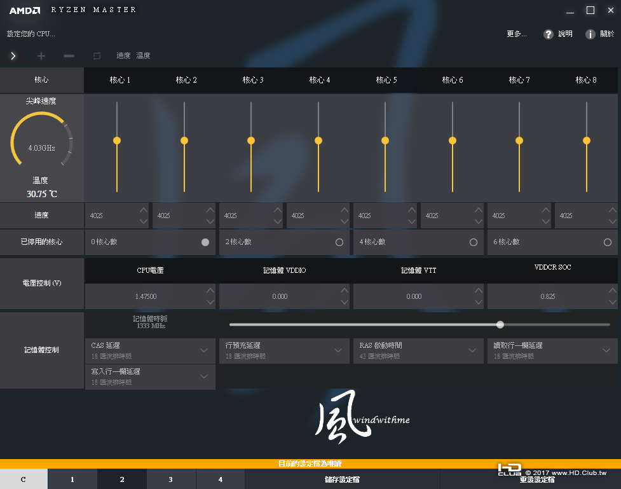621x489 pixels.
Task: Select the 2 核心數 radio button
Action: pyautogui.click(x=339, y=242)
